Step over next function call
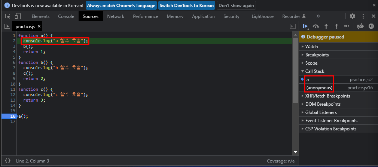Viewport: 378px width, 167px height. [x=316, y=26]
